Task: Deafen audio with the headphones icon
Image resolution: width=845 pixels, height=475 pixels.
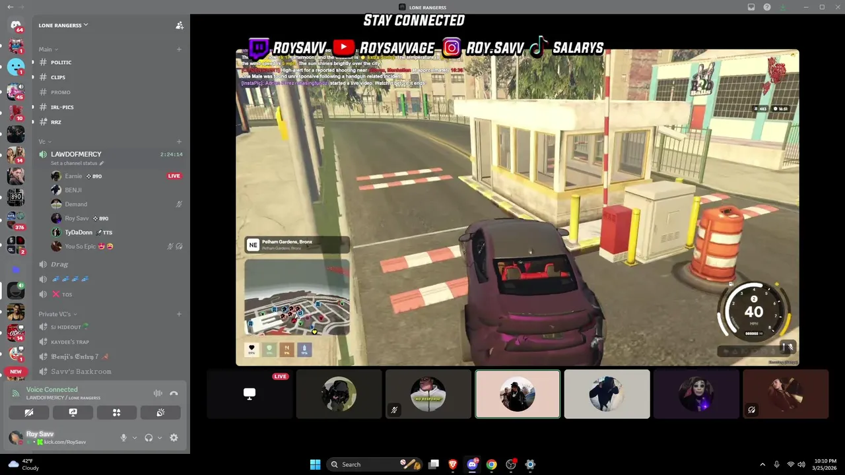Action: [149, 437]
